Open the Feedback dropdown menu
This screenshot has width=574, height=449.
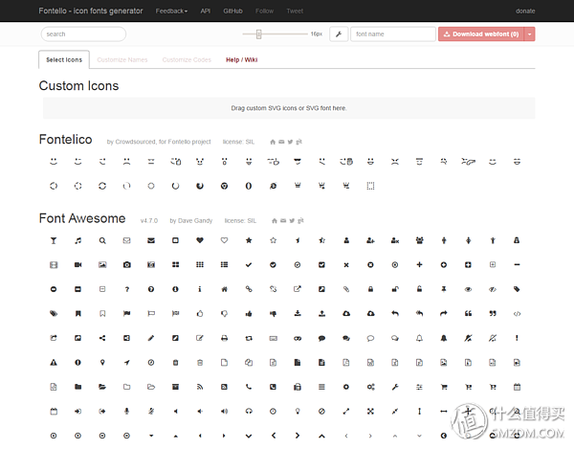point(171,11)
